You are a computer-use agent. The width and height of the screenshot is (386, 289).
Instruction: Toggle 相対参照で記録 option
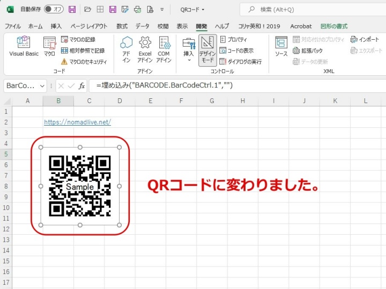83,50
